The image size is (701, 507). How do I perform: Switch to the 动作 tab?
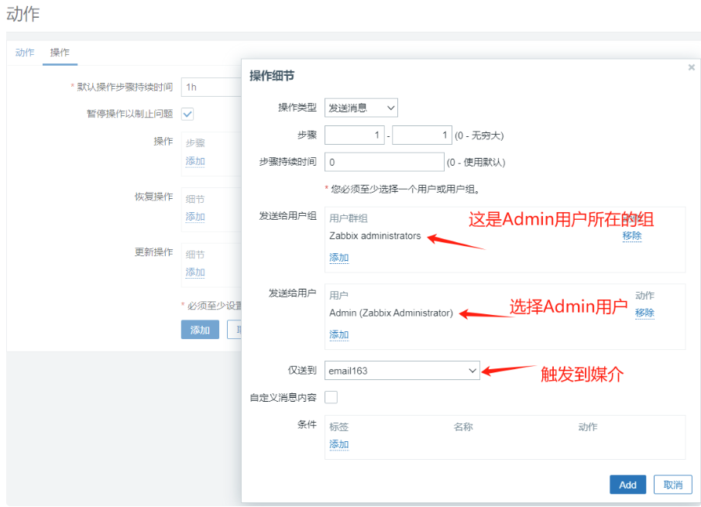coord(25,53)
